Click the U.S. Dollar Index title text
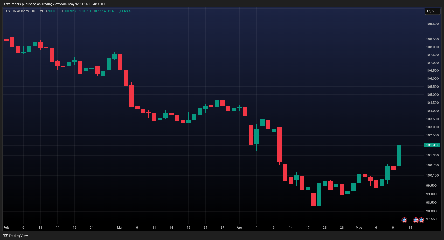The width and height of the screenshot is (444, 240). (17, 11)
